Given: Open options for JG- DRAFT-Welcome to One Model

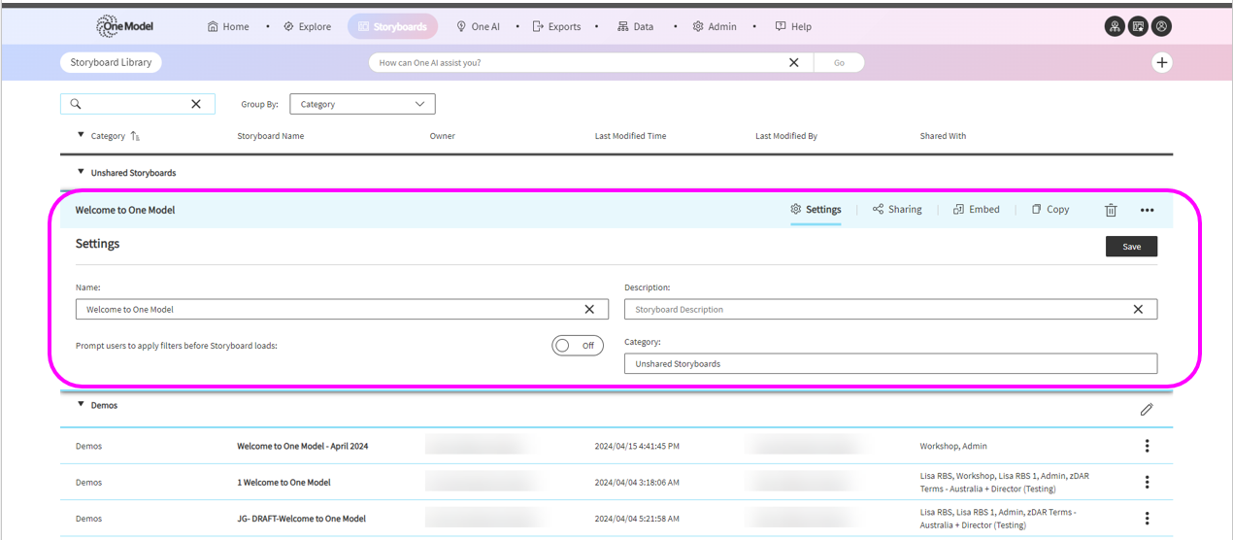Looking at the screenshot, I should point(1148,519).
